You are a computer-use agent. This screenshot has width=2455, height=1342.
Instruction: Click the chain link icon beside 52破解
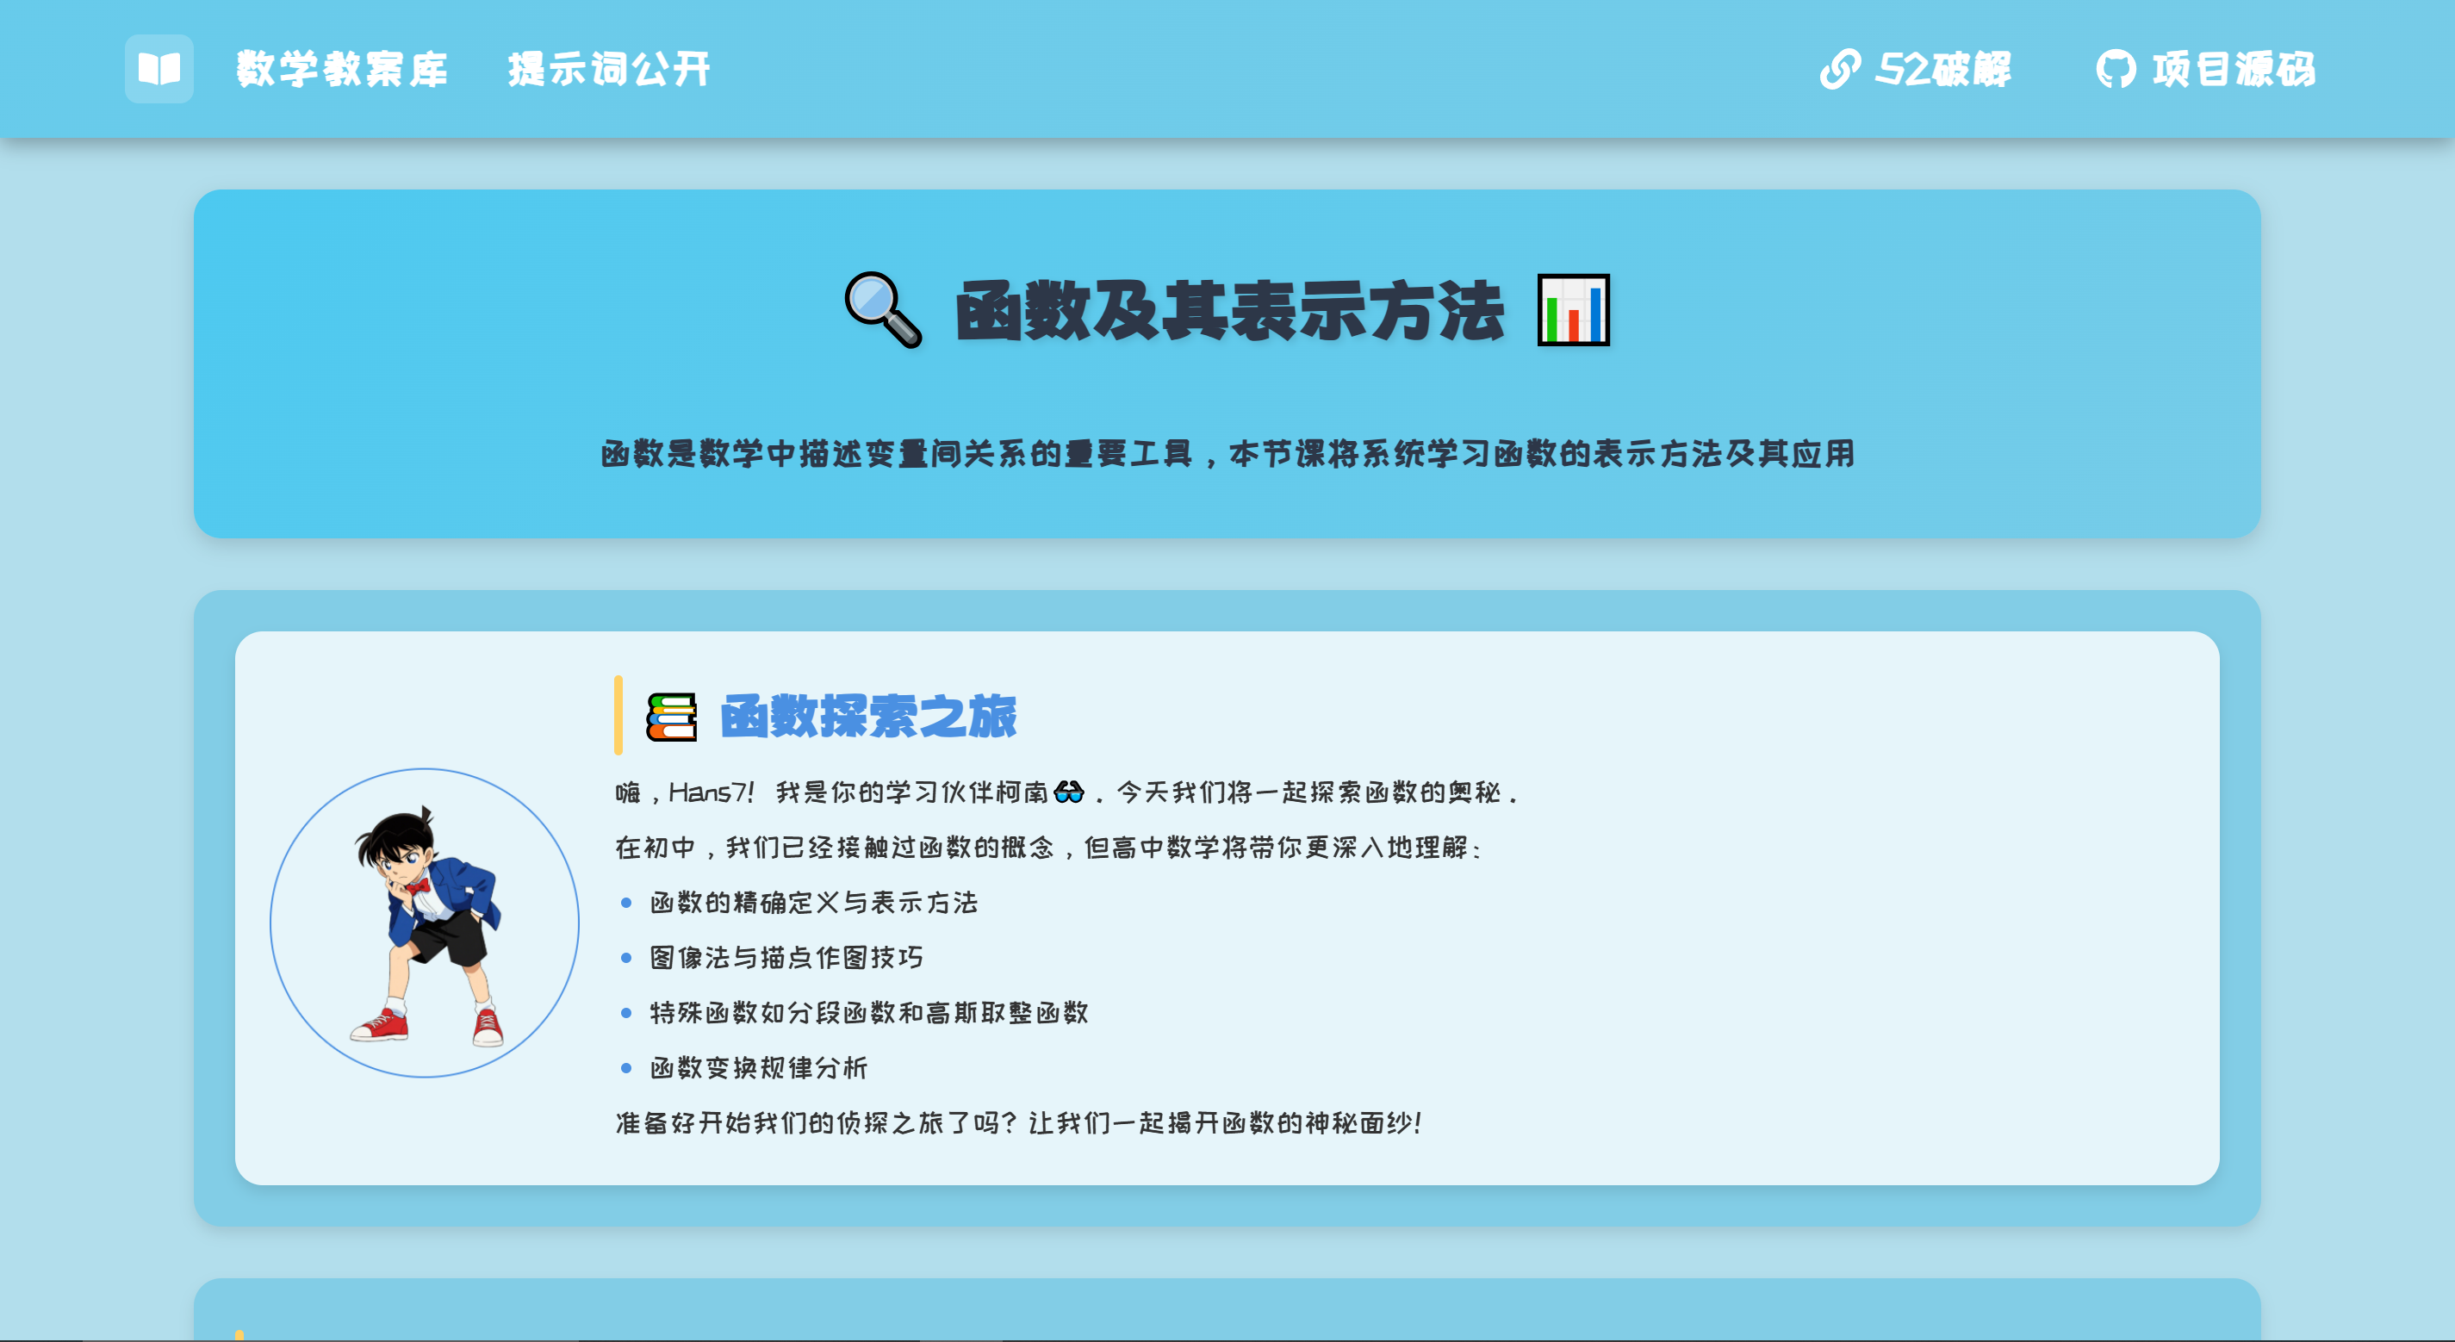click(1839, 69)
